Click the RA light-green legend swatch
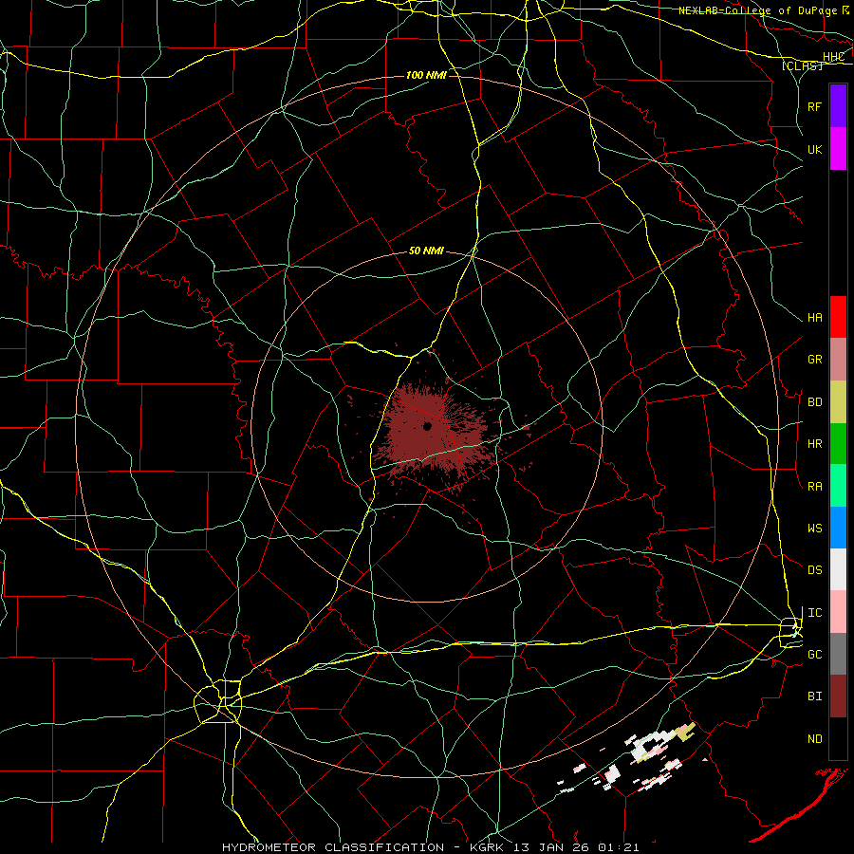The image size is (854, 854). [838, 486]
